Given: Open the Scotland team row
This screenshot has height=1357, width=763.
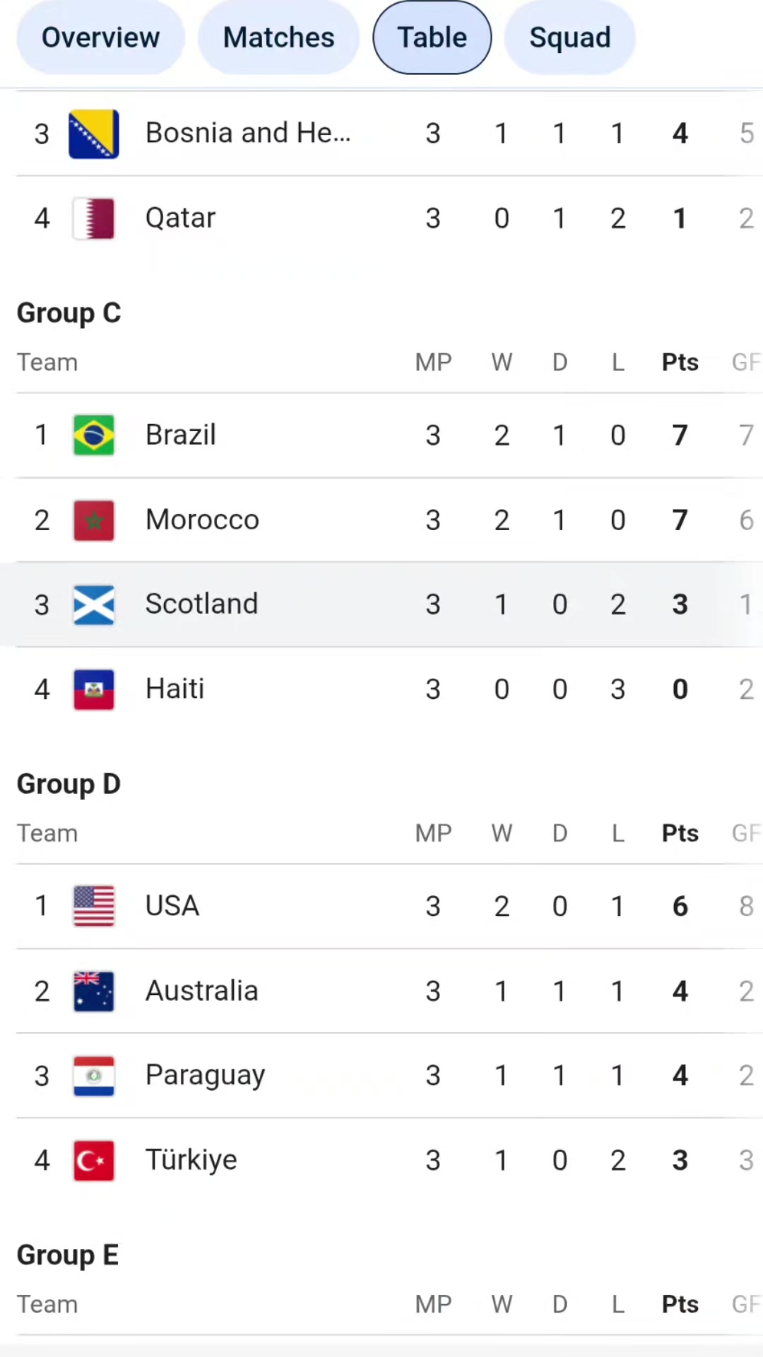Looking at the screenshot, I should (x=381, y=605).
